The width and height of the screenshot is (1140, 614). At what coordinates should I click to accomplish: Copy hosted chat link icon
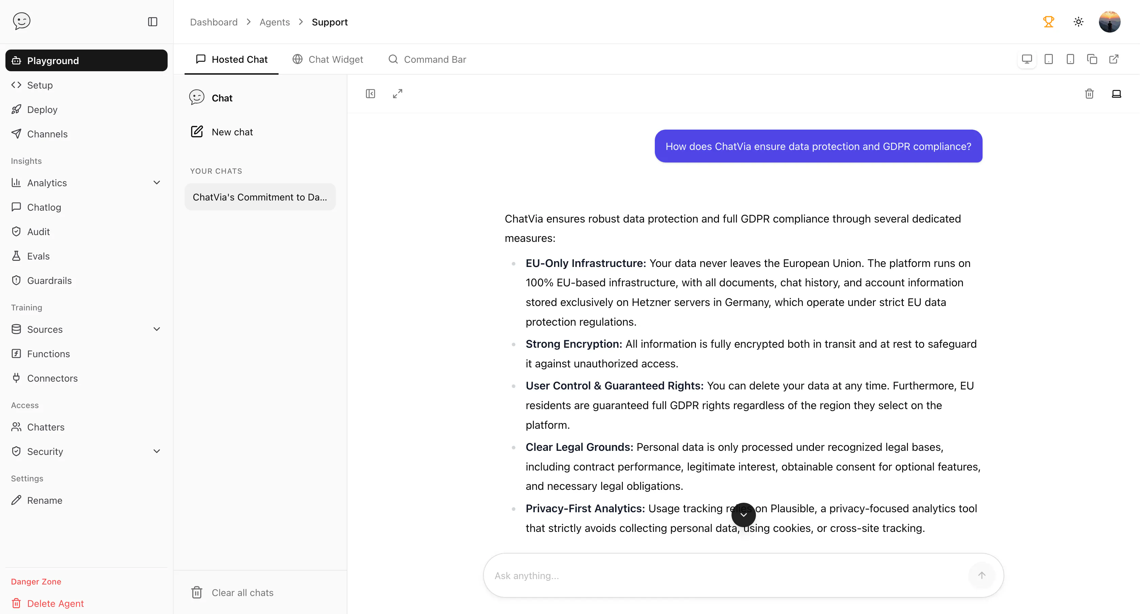point(1092,59)
